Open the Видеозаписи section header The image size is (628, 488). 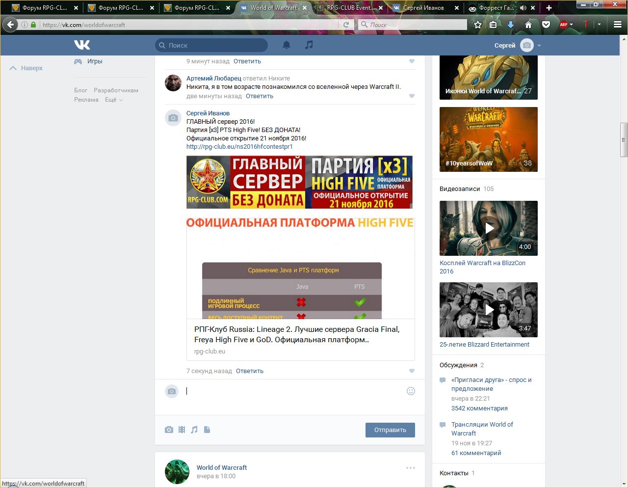point(460,189)
